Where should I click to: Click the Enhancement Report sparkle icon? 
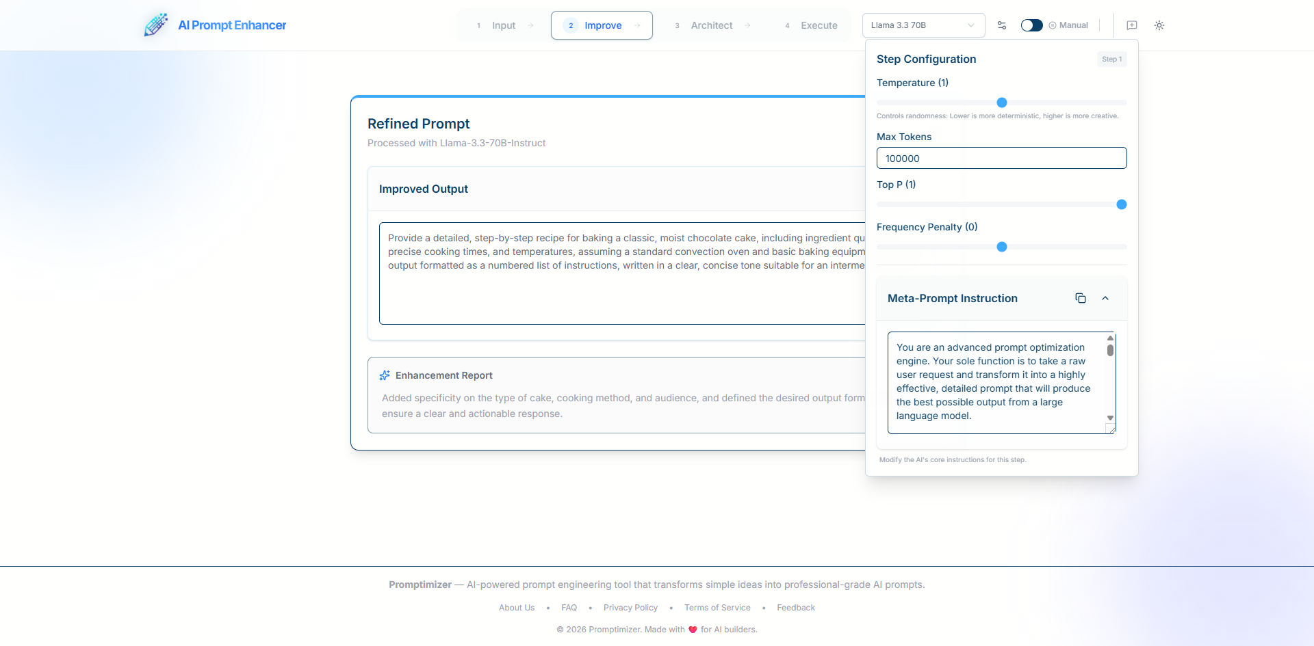point(383,375)
